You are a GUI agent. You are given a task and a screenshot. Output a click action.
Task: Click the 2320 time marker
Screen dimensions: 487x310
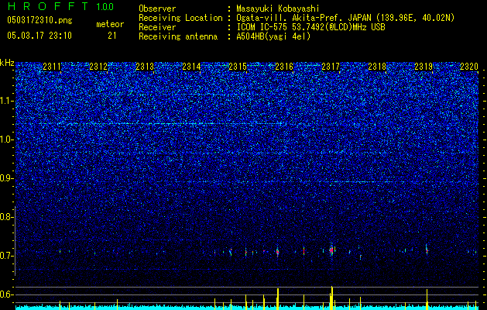point(469,67)
